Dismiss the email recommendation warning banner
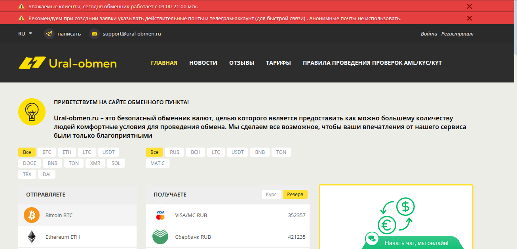This screenshot has height=249, width=517. 469,18
